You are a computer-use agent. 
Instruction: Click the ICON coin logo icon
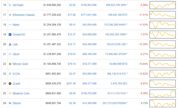pos(10,74)
